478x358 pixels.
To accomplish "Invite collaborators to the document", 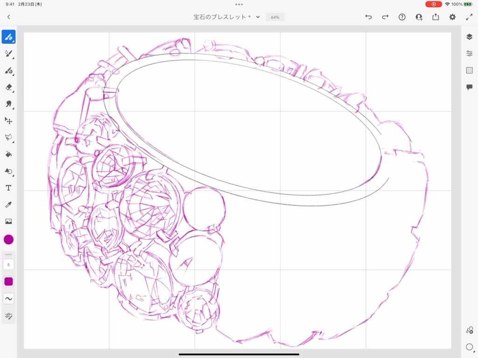I will [419, 17].
